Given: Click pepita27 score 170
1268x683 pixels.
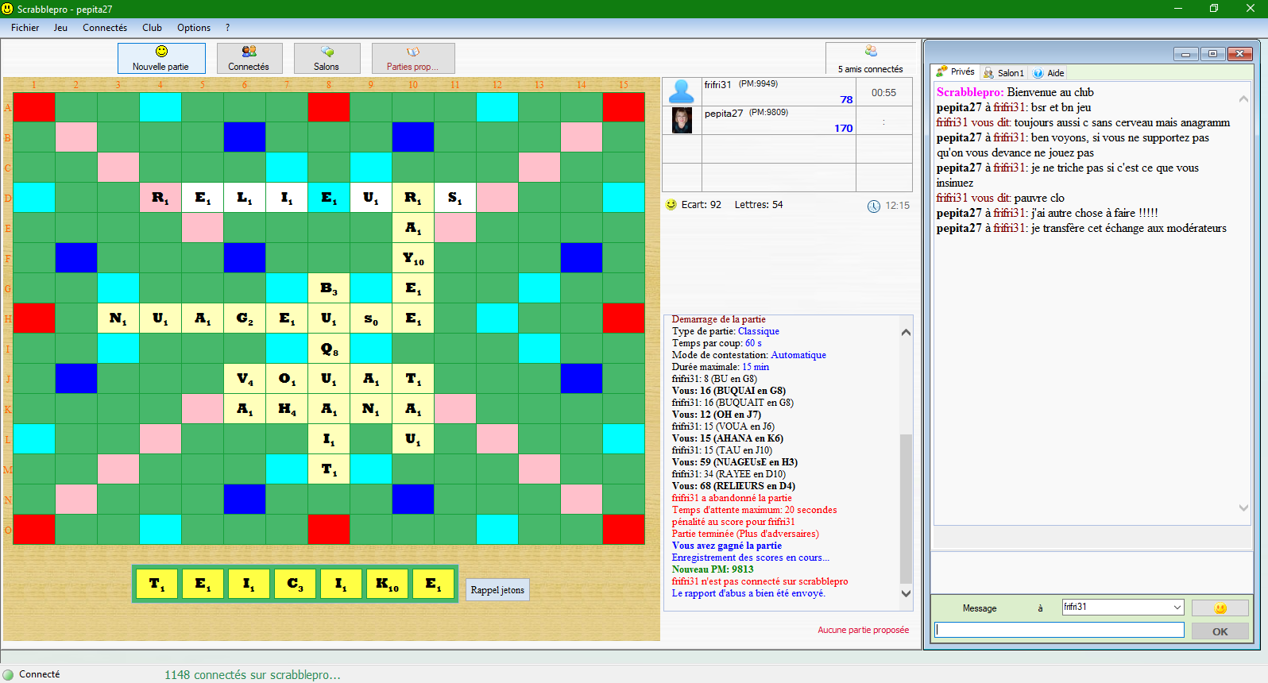Looking at the screenshot, I should 844,128.
